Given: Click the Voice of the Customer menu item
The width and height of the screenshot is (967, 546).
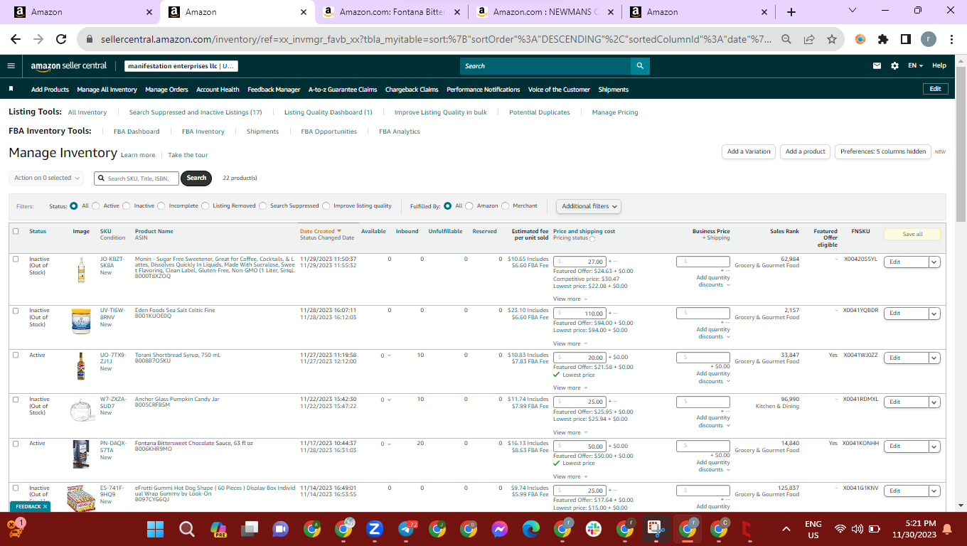Looking at the screenshot, I should [559, 90].
